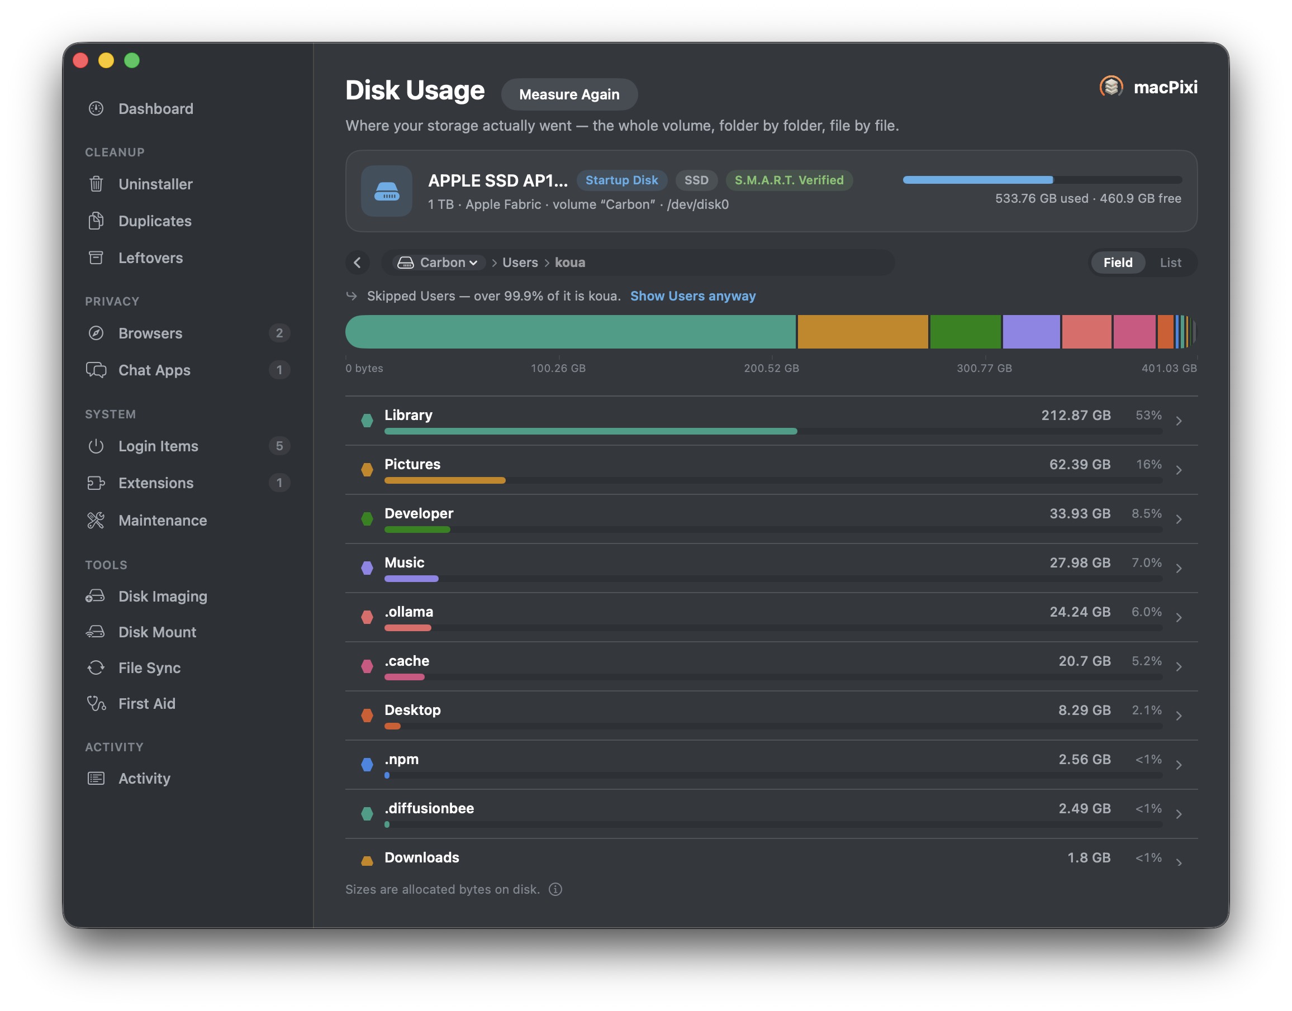Click the Show Users anyway link
Viewport: 1292px width, 1011px height.
(x=693, y=295)
